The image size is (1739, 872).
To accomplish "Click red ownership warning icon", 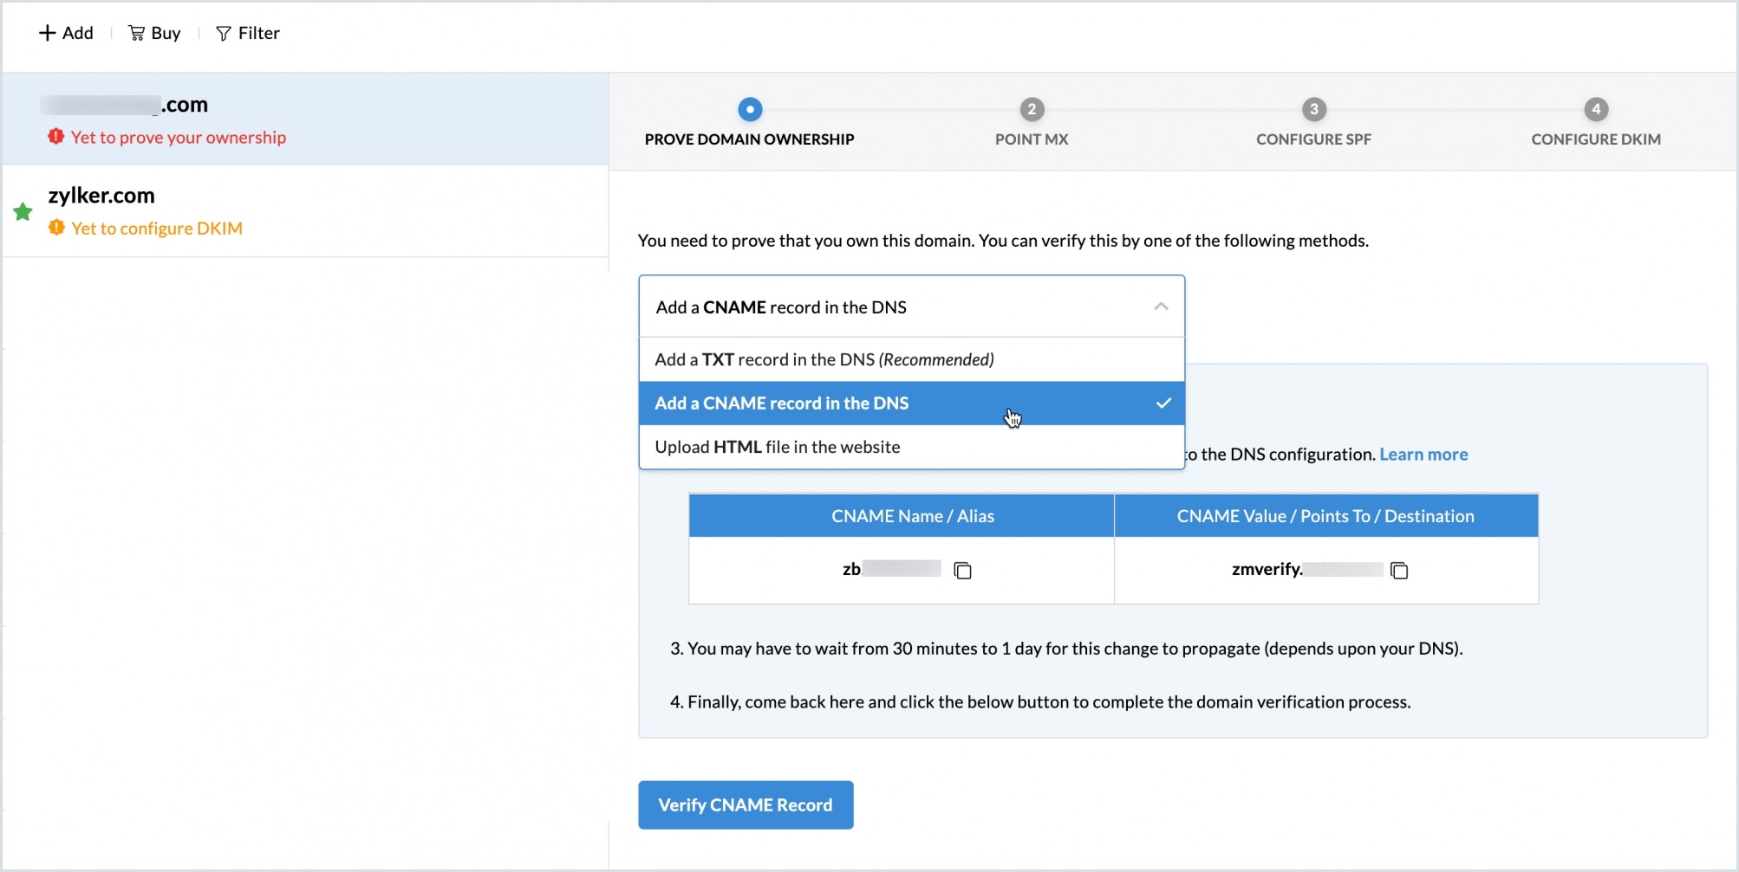I will tap(55, 137).
